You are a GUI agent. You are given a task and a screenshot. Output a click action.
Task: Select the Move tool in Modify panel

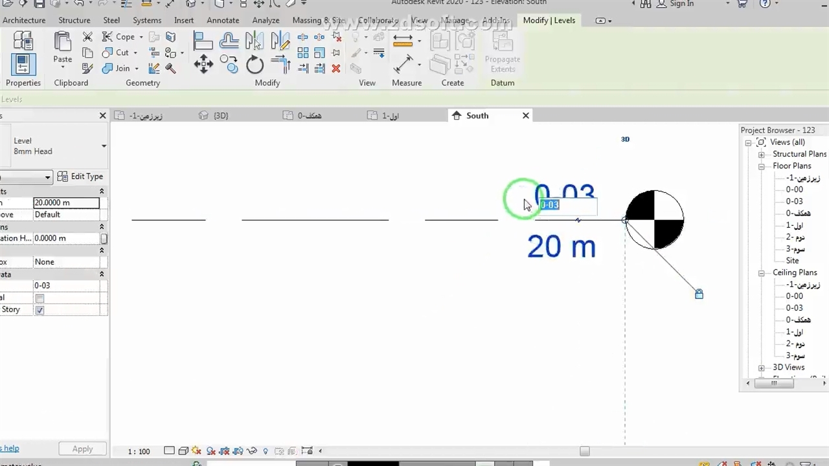pos(203,63)
